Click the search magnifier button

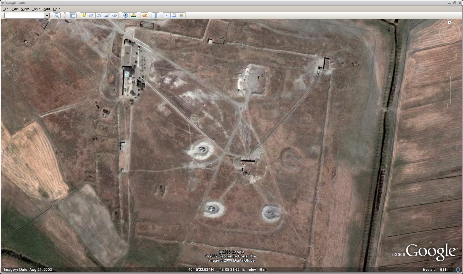(x=57, y=15)
